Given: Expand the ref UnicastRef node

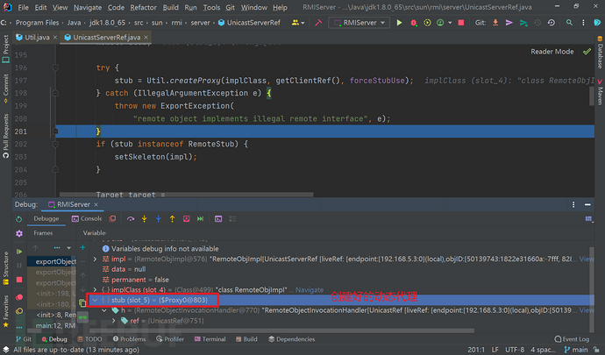Looking at the screenshot, I should click(x=113, y=321).
